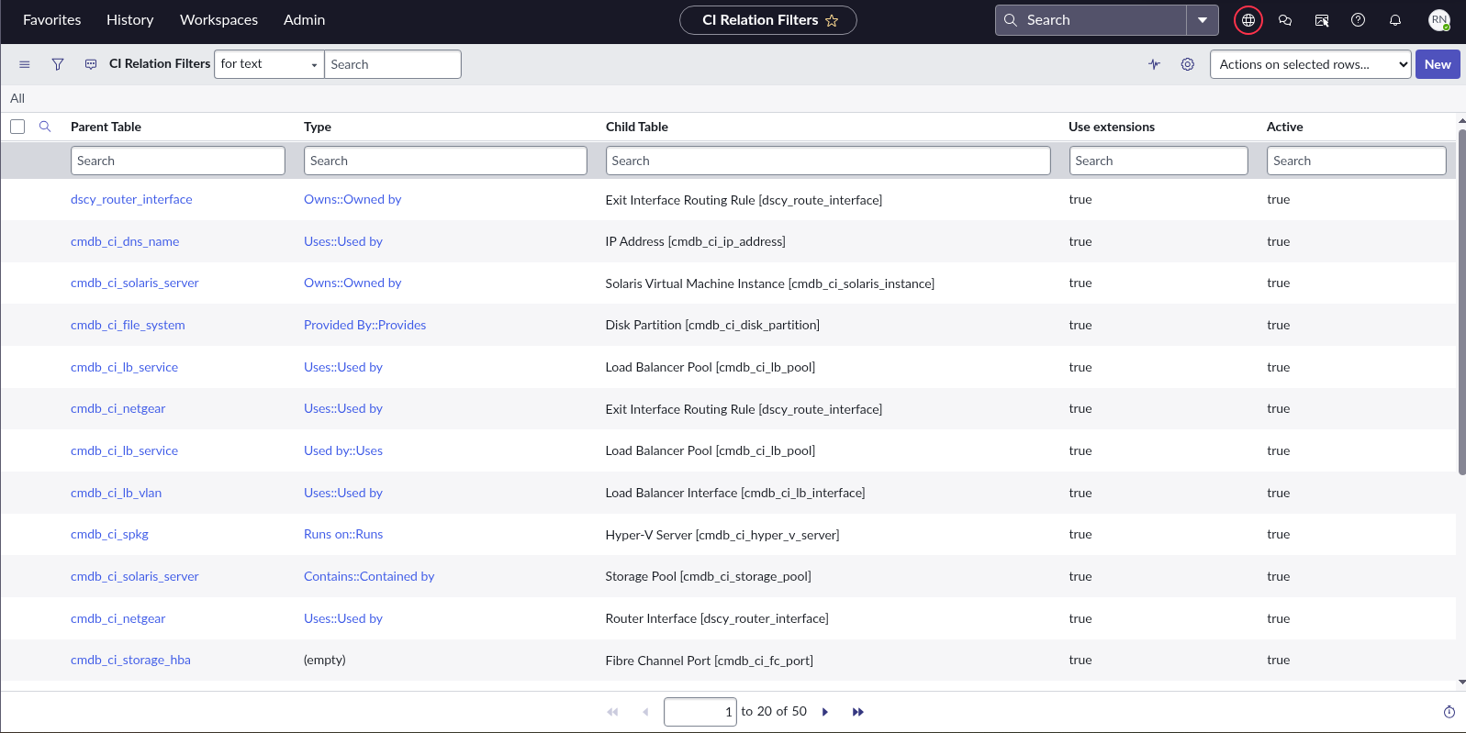
Task: Click the New button
Action: click(1437, 64)
